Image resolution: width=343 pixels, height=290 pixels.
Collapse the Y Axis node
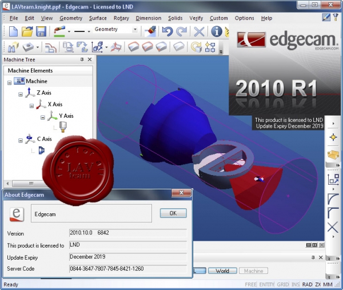pos(43,117)
